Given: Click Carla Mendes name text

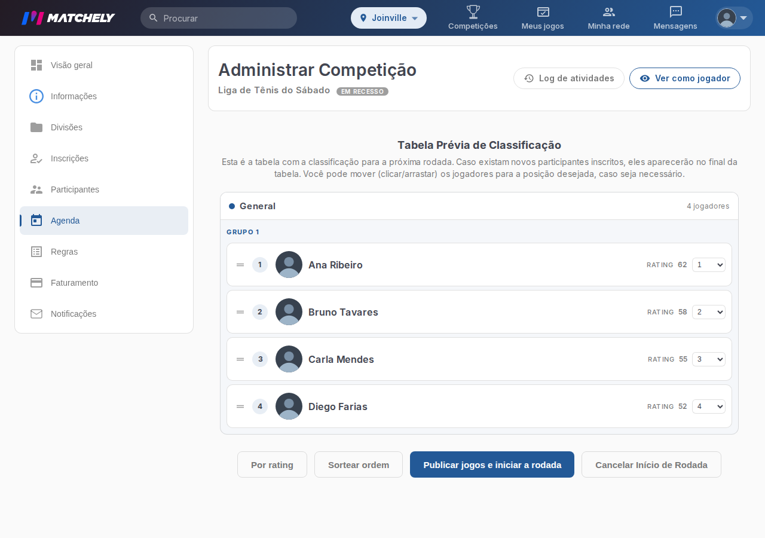Looking at the screenshot, I should [x=341, y=359].
